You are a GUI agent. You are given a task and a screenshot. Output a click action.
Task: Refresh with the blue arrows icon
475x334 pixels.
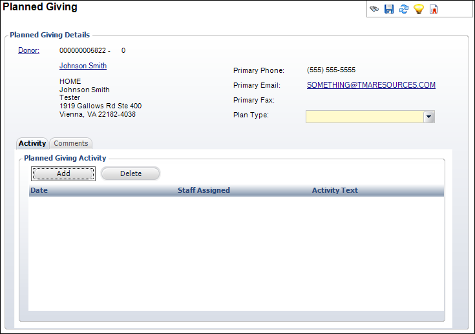404,9
